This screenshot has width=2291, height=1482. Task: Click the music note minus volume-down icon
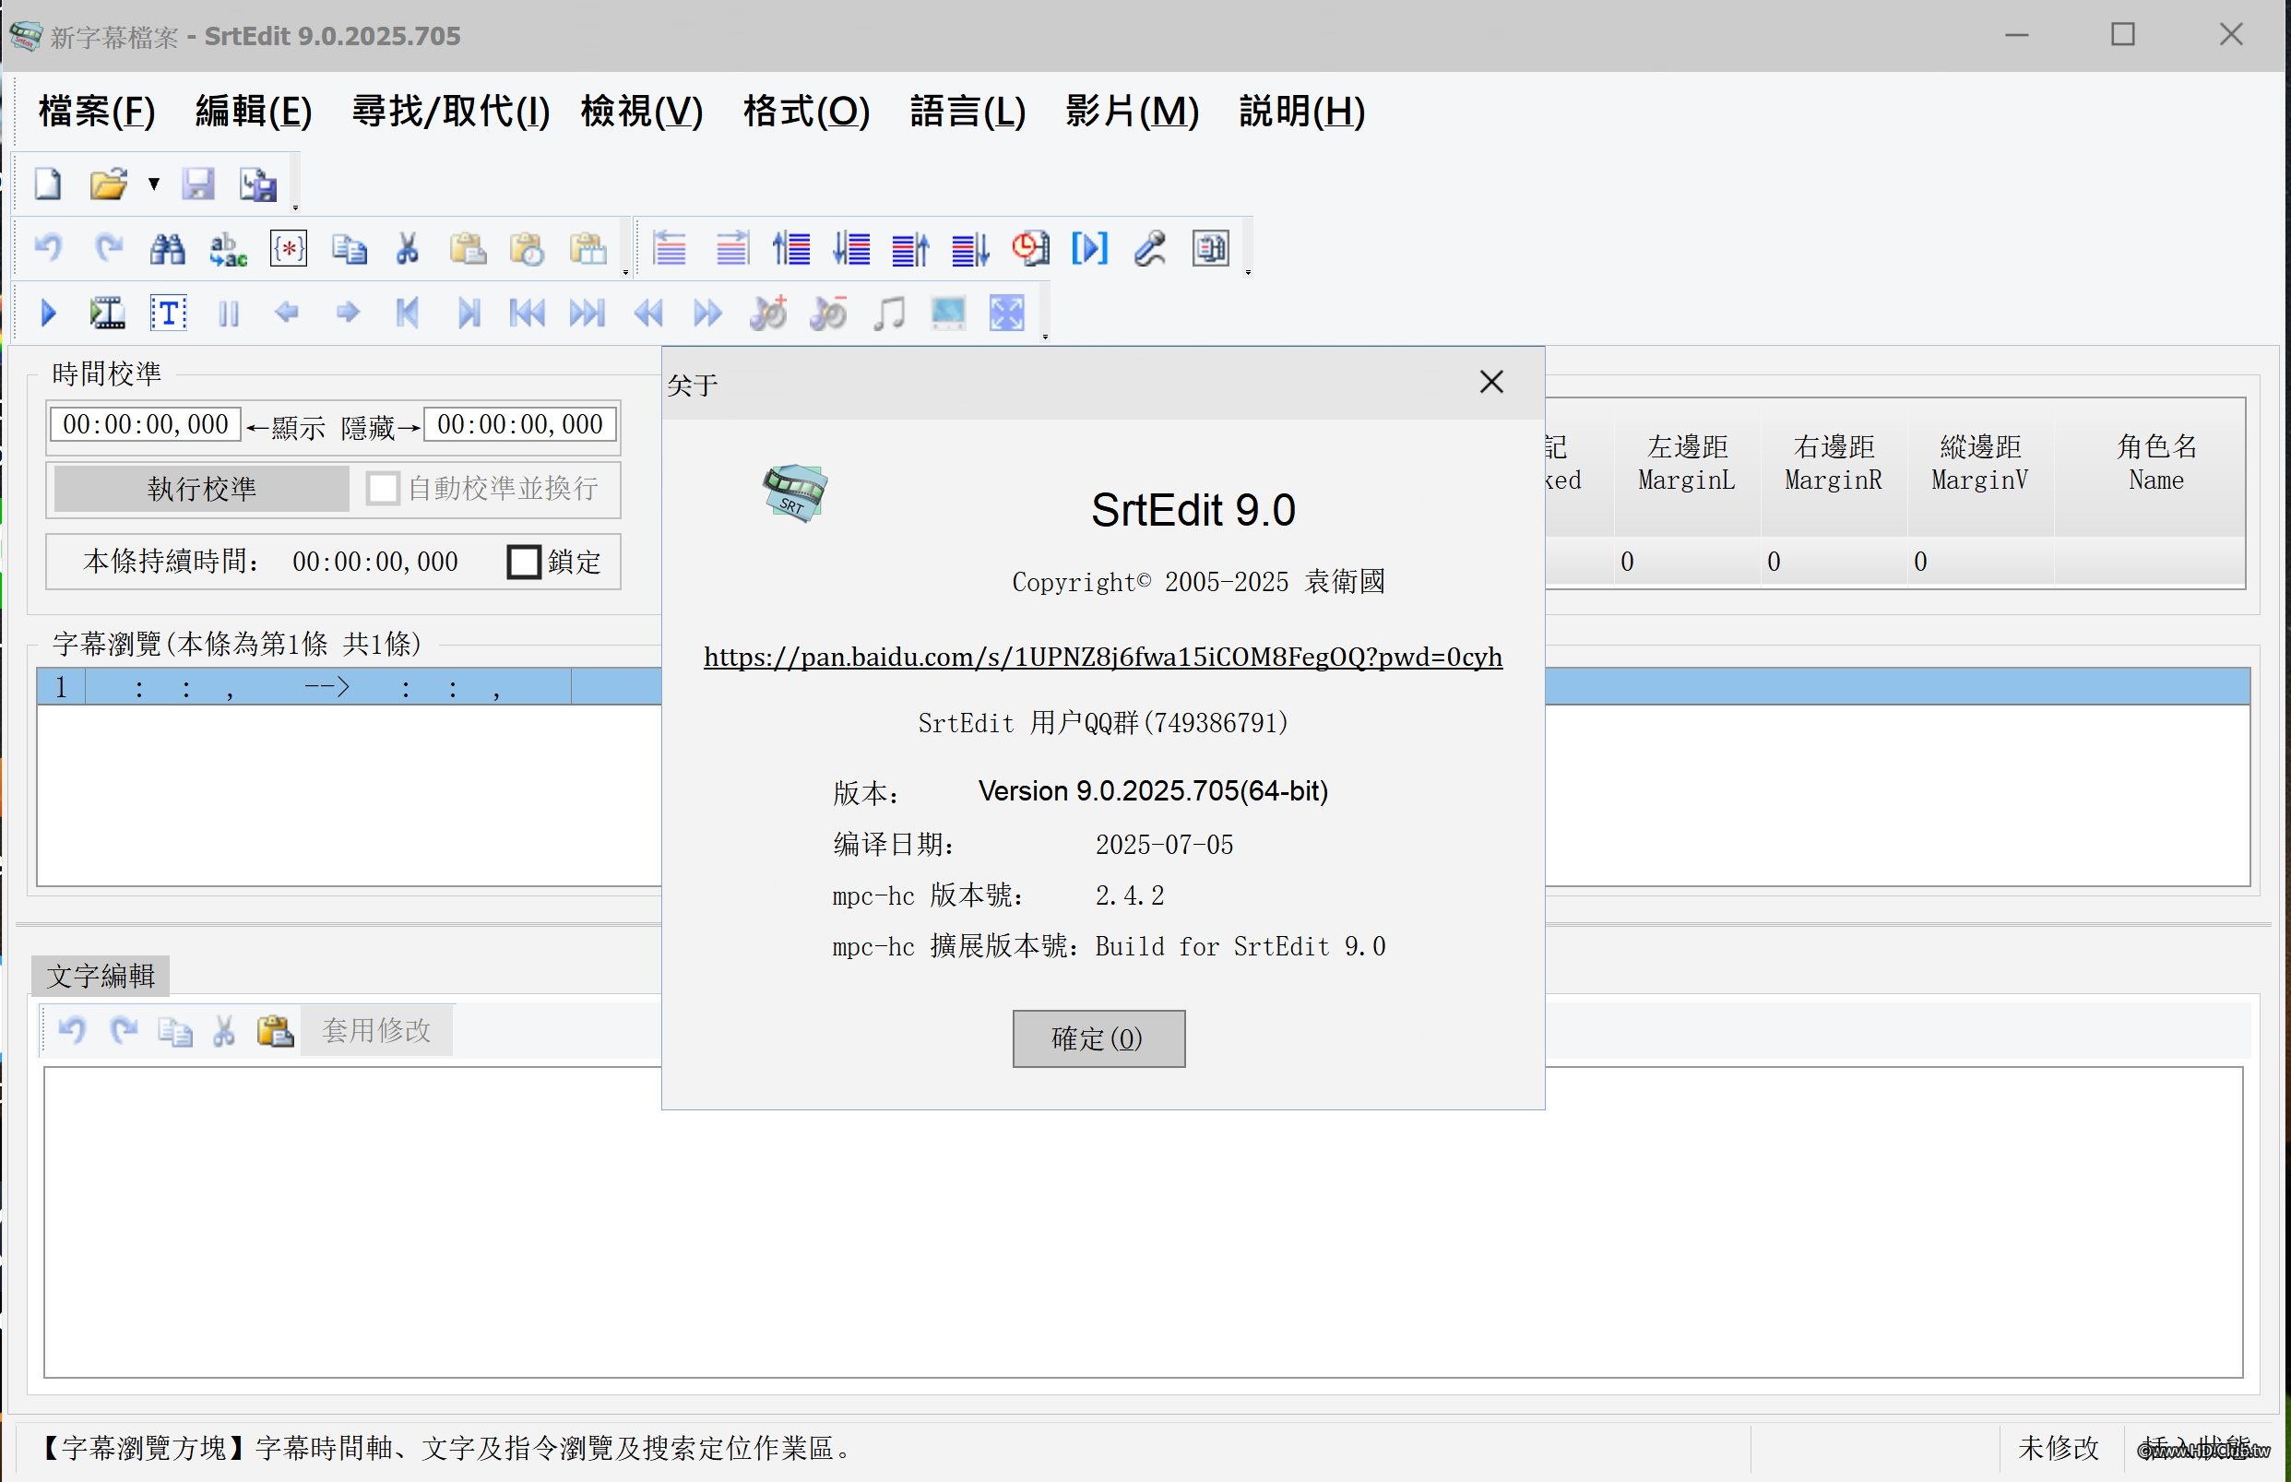(827, 313)
